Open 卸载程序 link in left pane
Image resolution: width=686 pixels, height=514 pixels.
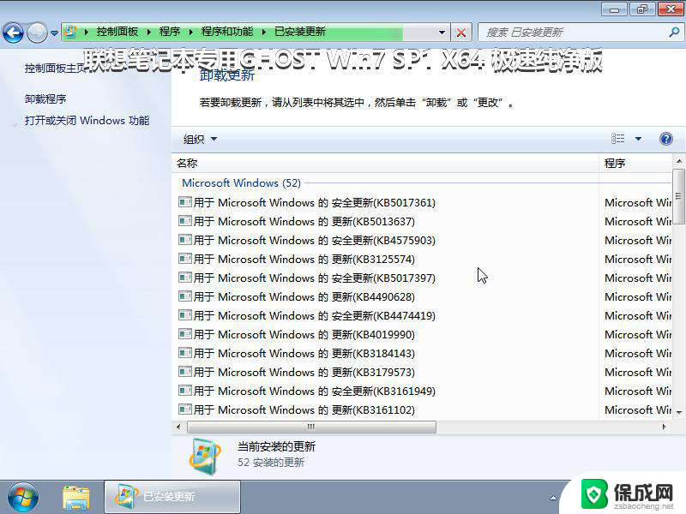pyautogui.click(x=45, y=99)
